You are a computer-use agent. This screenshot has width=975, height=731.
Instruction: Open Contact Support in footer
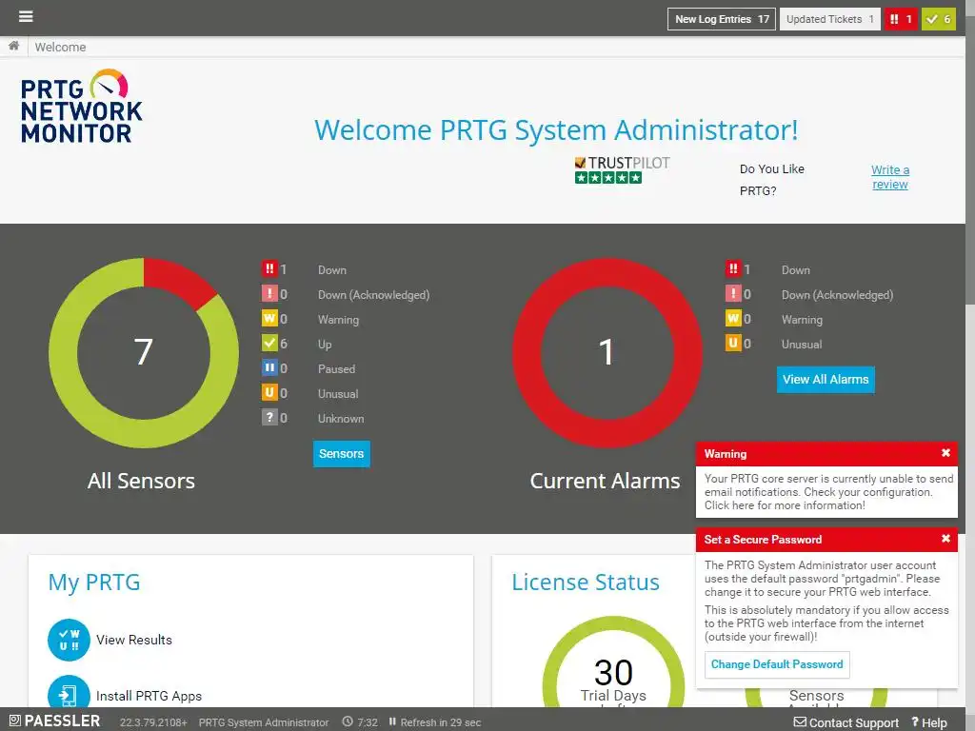click(x=846, y=722)
